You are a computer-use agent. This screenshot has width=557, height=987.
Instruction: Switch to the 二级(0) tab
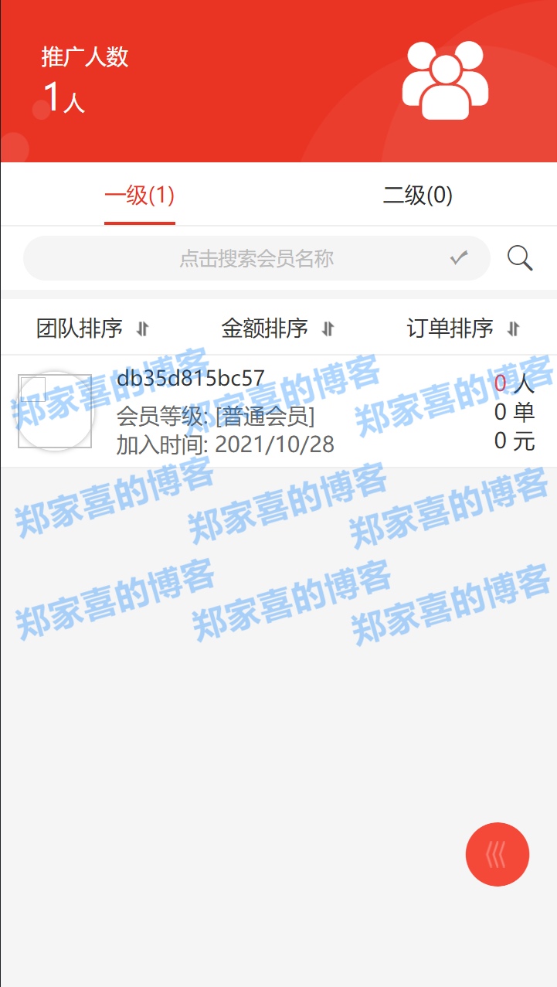pyautogui.click(x=418, y=196)
